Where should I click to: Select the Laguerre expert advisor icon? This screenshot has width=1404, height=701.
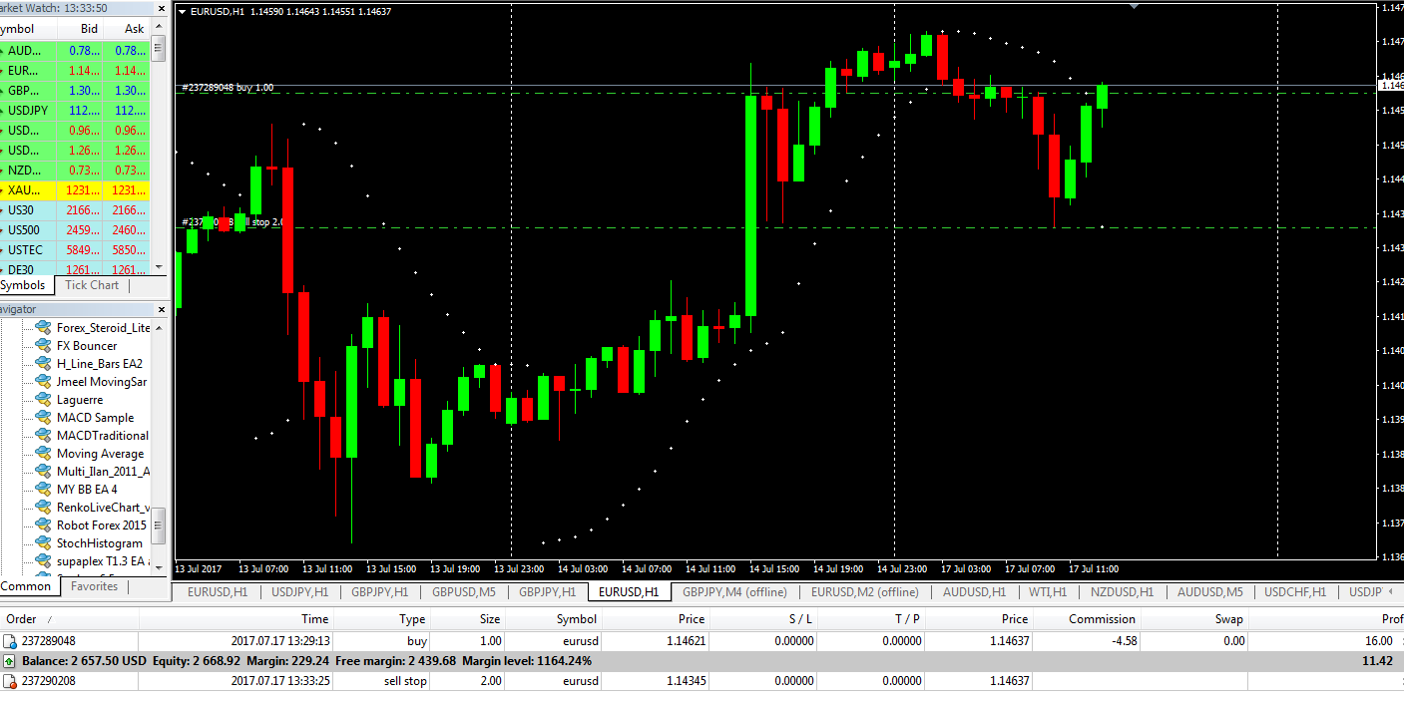tap(43, 399)
